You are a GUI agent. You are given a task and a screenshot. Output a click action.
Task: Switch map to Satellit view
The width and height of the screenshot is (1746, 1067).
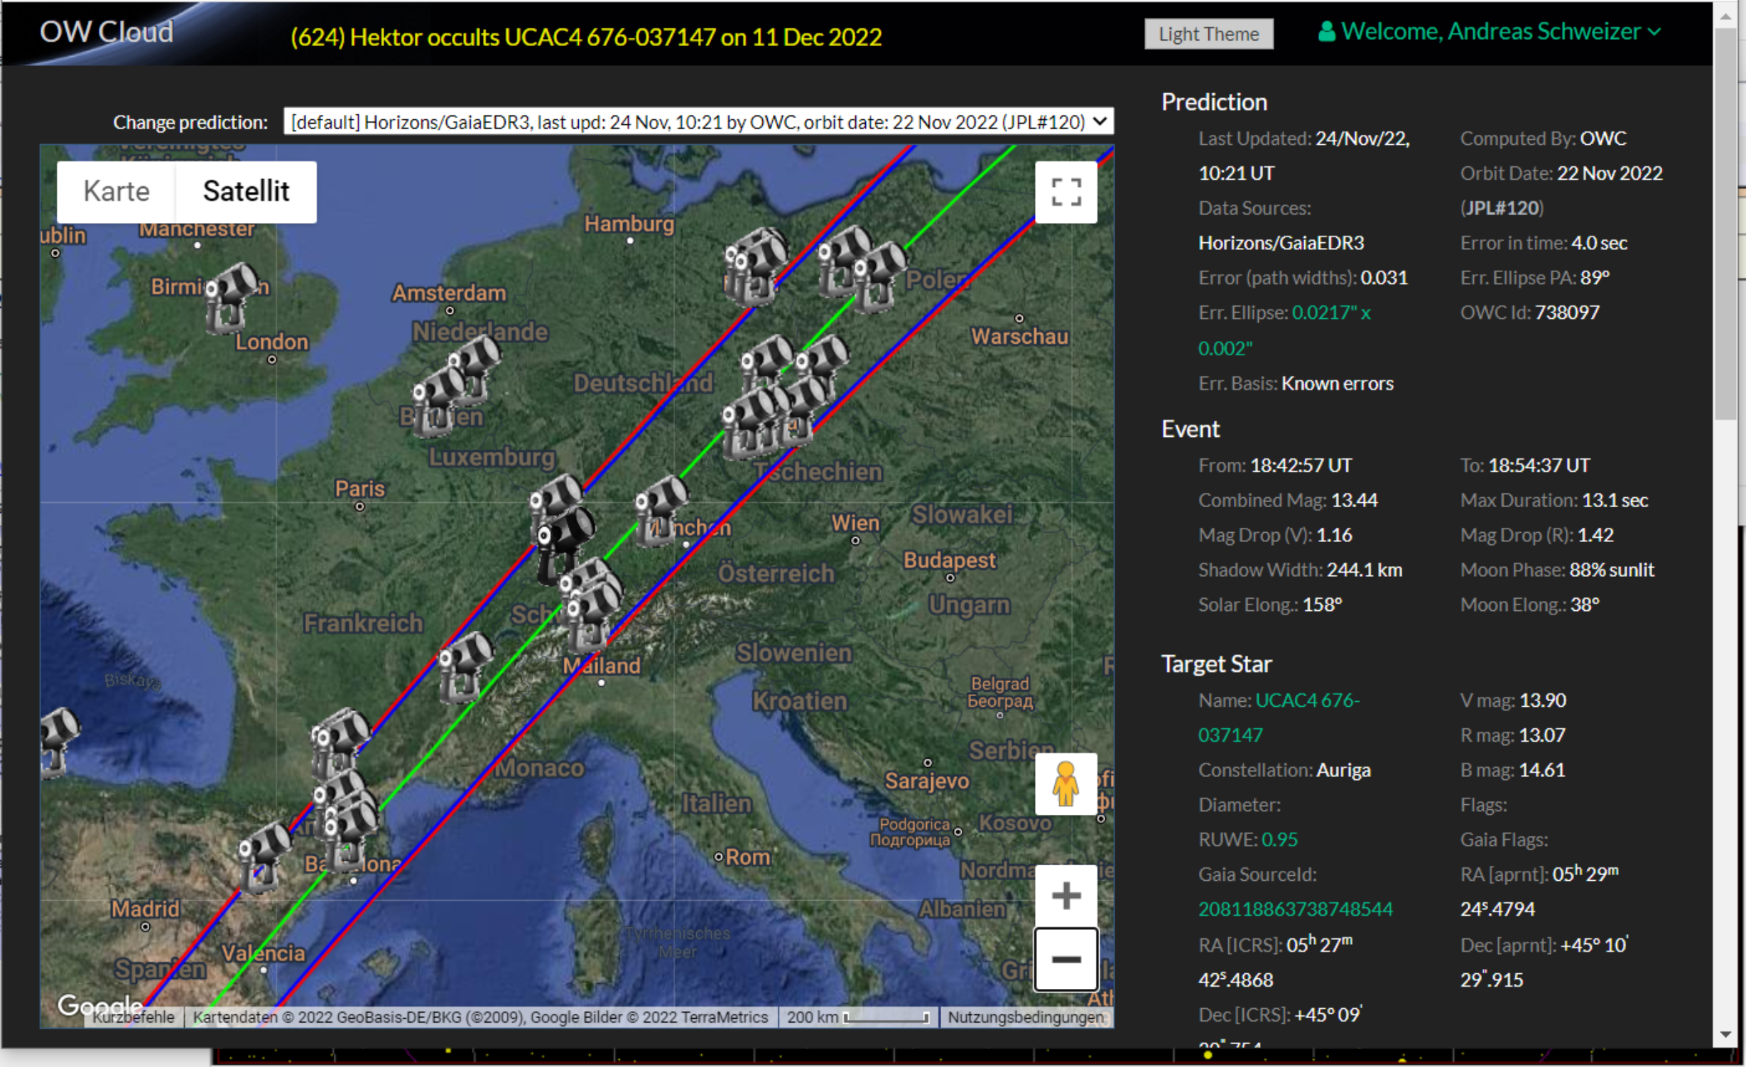(246, 192)
